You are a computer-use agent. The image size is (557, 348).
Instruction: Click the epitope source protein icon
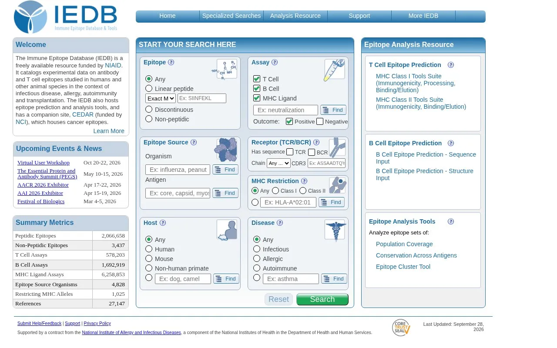tap(225, 150)
